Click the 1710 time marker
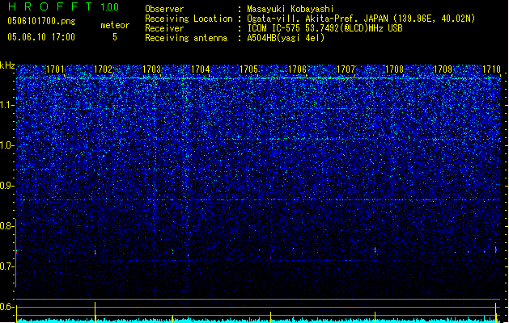This screenshot has width=509, height=323. tap(491, 69)
